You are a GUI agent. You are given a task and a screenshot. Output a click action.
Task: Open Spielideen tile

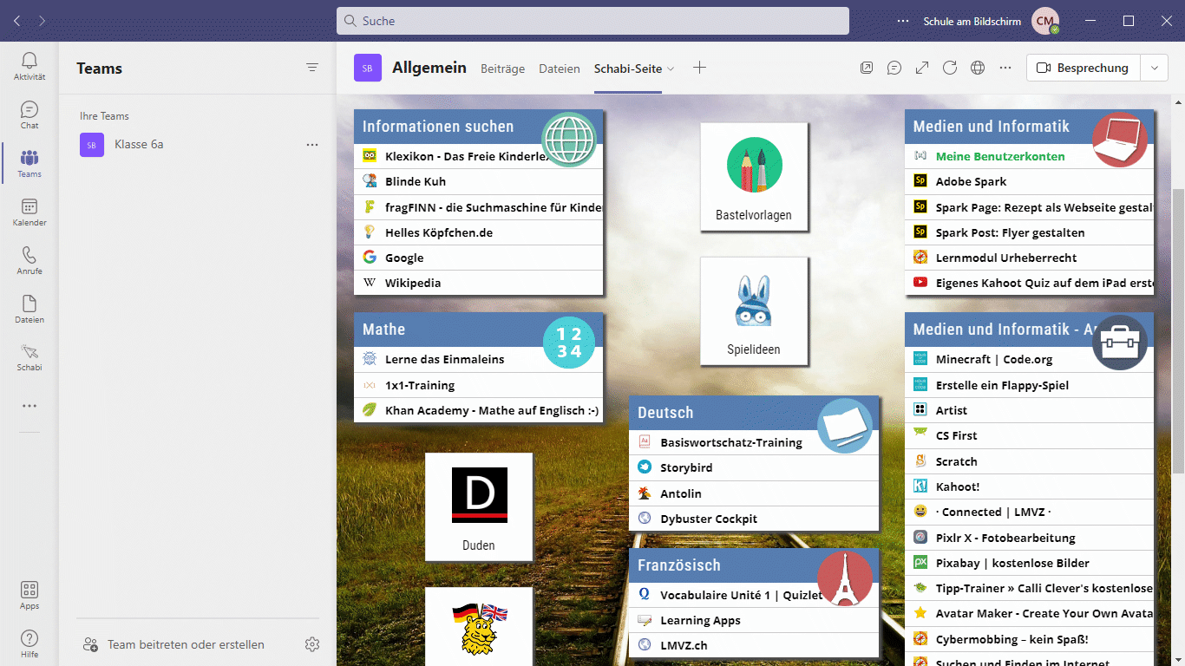[x=754, y=311]
